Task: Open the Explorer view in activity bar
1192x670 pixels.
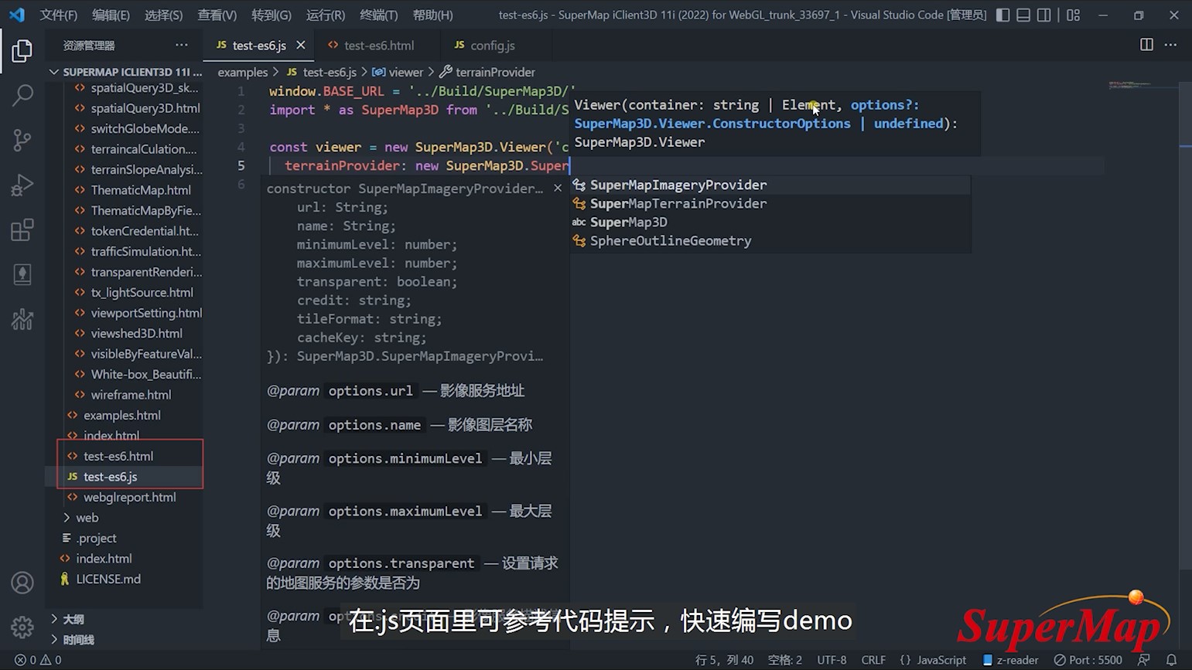Action: pyautogui.click(x=22, y=51)
